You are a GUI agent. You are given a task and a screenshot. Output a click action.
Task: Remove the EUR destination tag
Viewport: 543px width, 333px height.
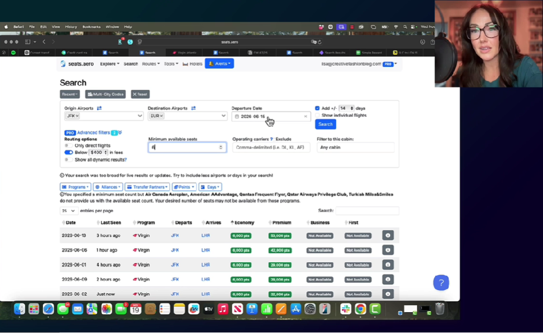coord(162,116)
